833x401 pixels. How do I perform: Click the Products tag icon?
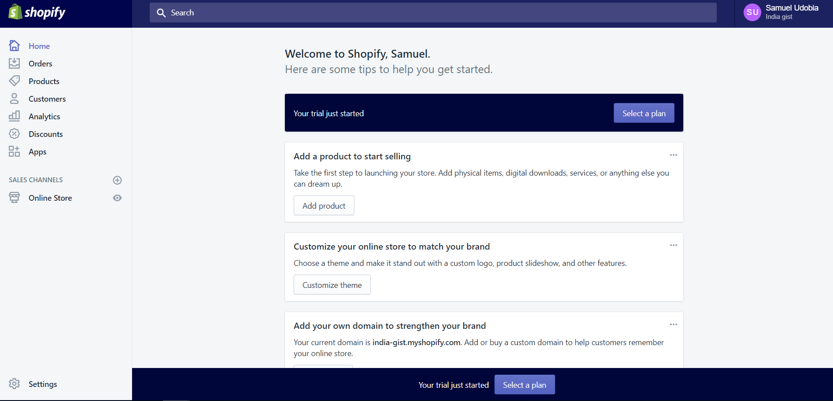15,81
